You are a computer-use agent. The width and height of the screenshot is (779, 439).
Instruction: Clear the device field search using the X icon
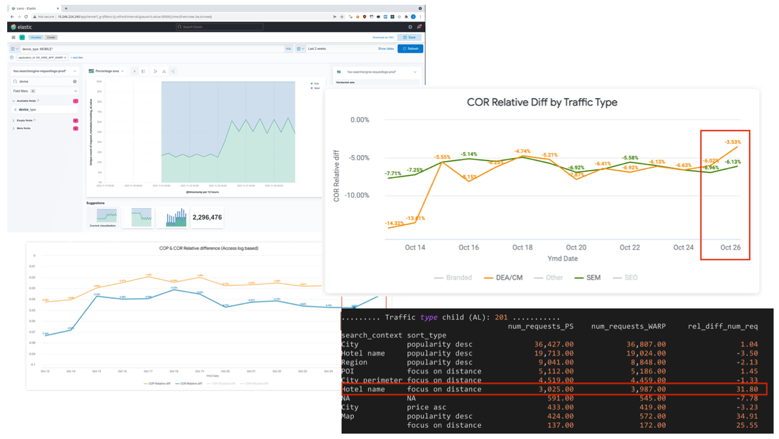[75, 81]
